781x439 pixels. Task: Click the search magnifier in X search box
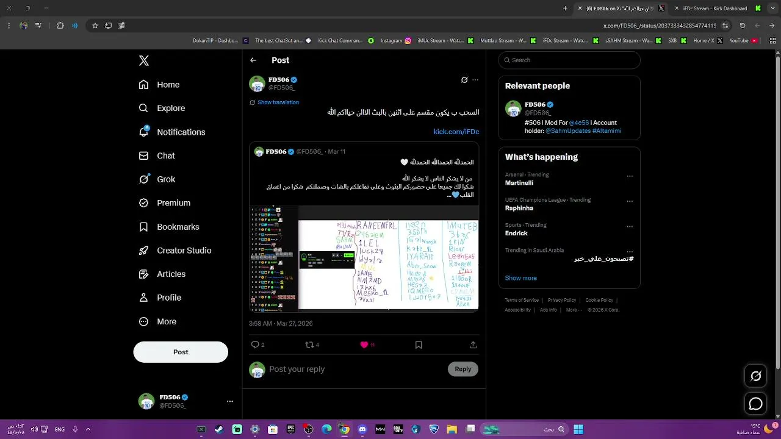point(506,60)
